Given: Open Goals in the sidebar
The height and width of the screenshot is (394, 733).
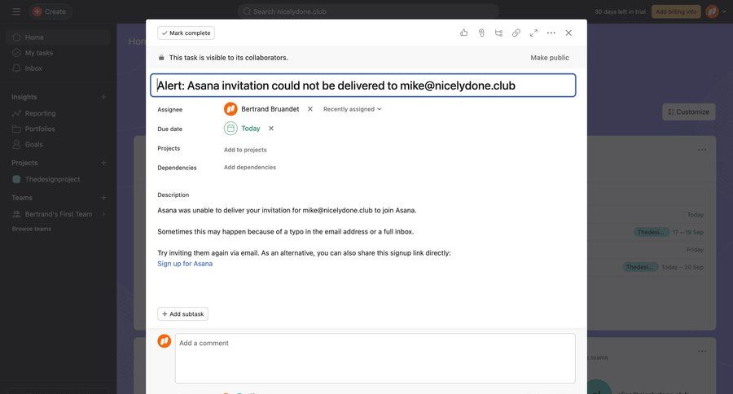Looking at the screenshot, I should [58, 144].
